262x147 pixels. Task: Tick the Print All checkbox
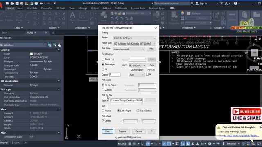tap(147, 74)
